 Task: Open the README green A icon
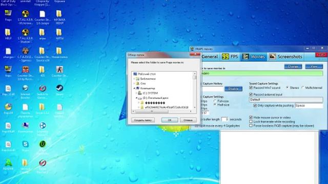(8, 163)
